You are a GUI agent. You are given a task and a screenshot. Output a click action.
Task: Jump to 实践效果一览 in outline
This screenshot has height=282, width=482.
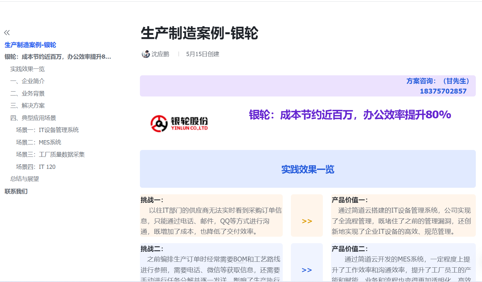coord(27,69)
